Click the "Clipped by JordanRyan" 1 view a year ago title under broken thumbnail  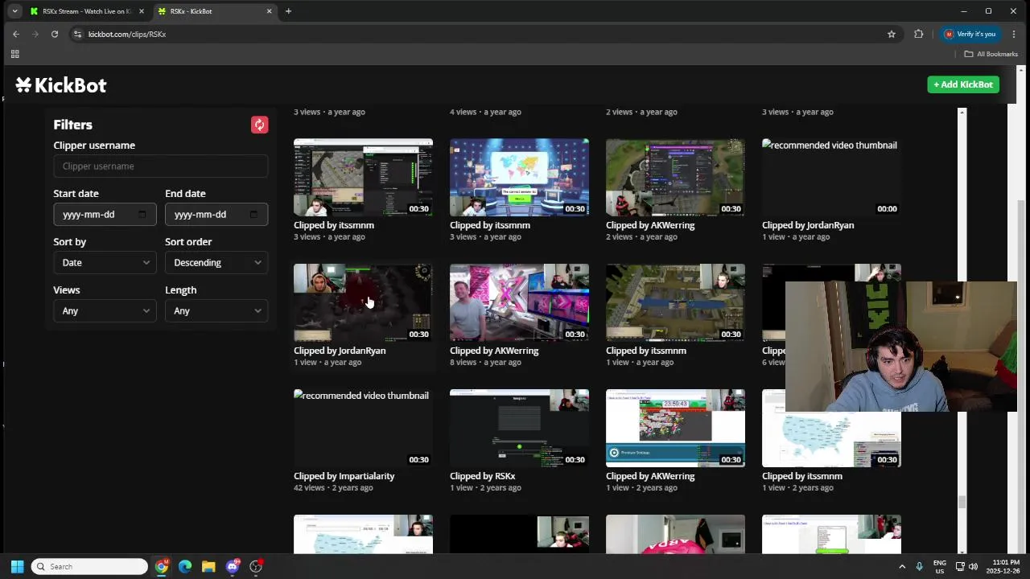tap(808, 225)
